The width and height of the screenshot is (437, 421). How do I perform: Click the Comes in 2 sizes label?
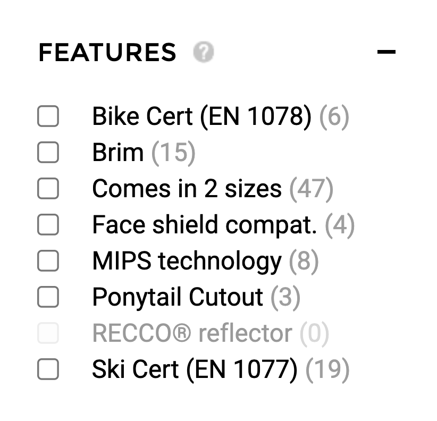[187, 189]
